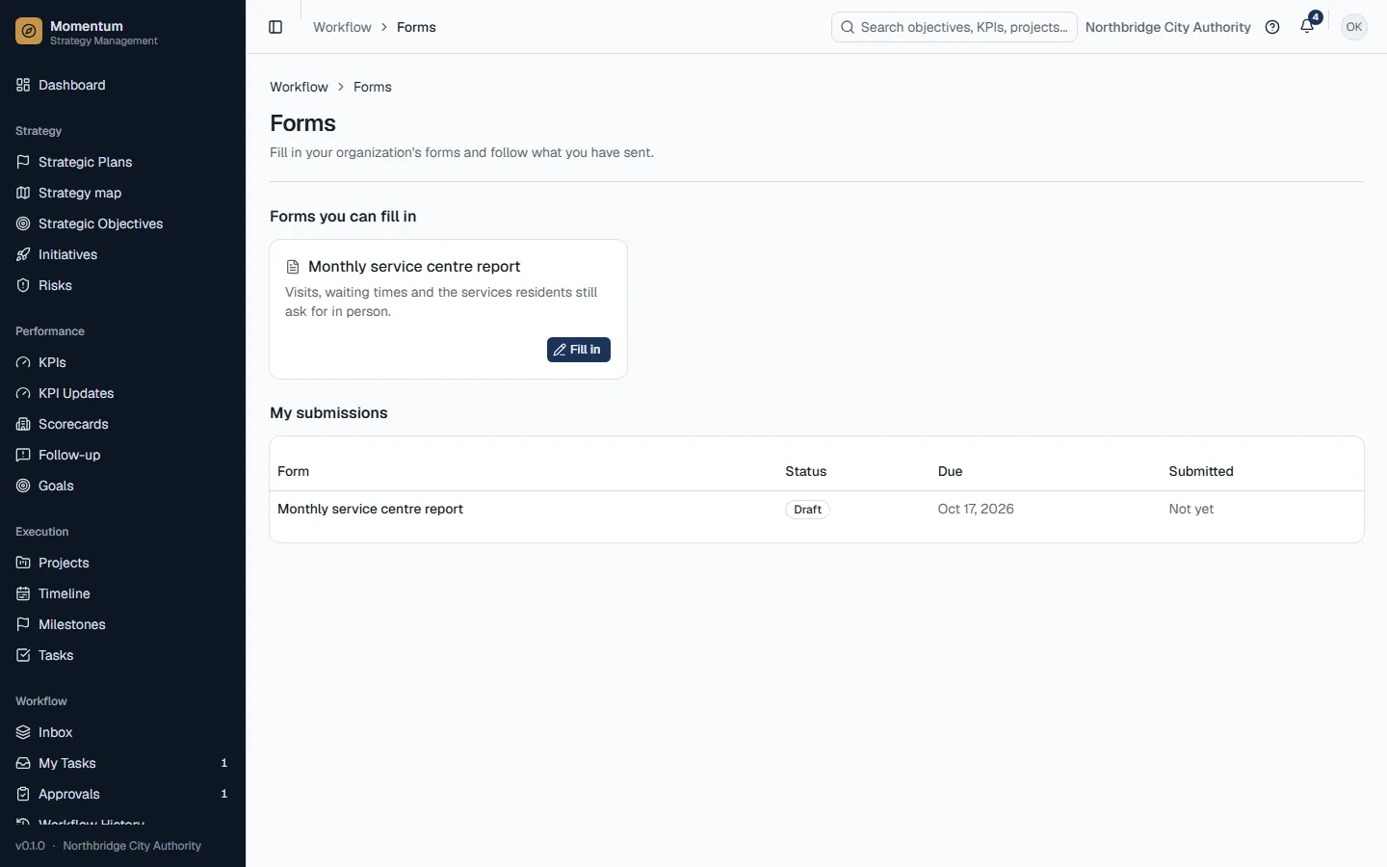Click the Form column header

click(293, 471)
